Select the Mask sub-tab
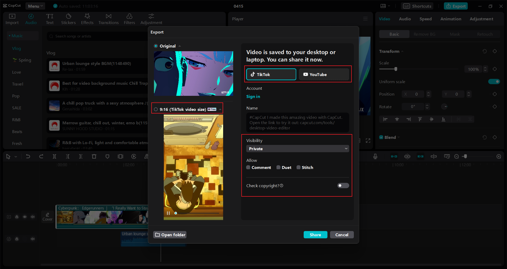The height and width of the screenshot is (269, 507). click(455, 34)
